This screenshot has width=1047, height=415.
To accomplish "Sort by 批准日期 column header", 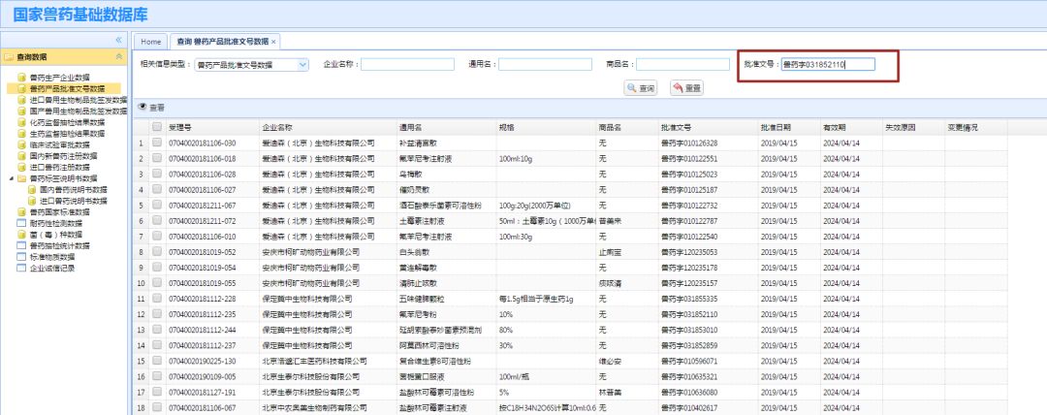I will 788,127.
